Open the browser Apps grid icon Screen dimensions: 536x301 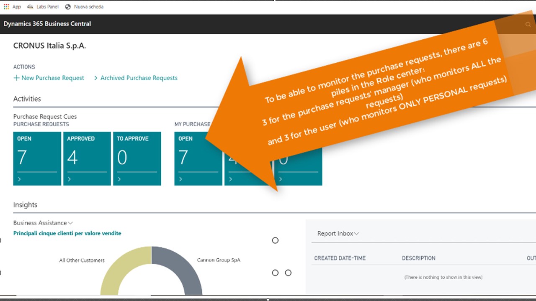click(x=6, y=7)
